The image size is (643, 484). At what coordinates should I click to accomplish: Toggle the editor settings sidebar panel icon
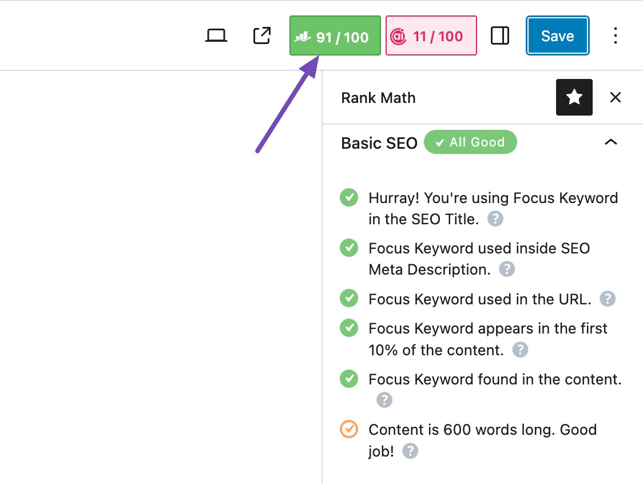(499, 35)
